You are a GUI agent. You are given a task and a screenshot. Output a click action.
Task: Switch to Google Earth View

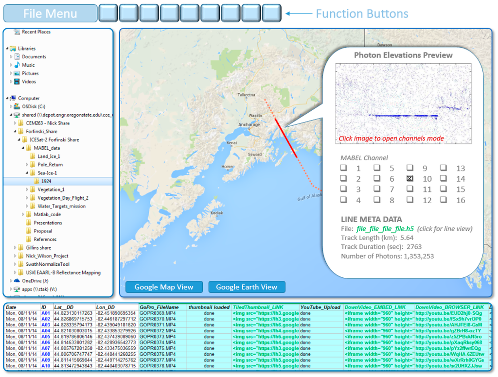[x=247, y=287]
